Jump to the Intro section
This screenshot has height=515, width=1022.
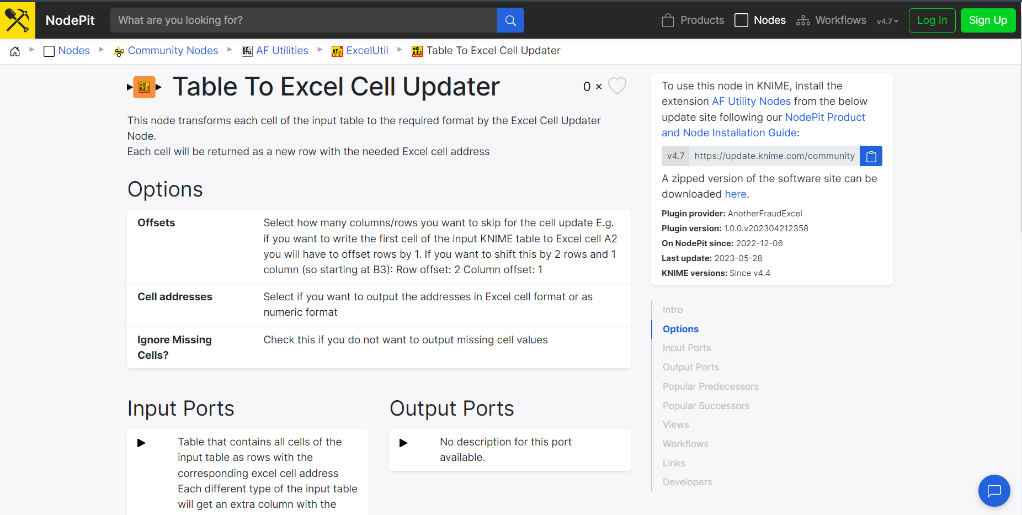(673, 310)
